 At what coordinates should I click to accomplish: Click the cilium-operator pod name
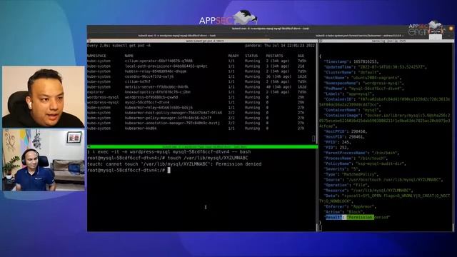pos(159,61)
